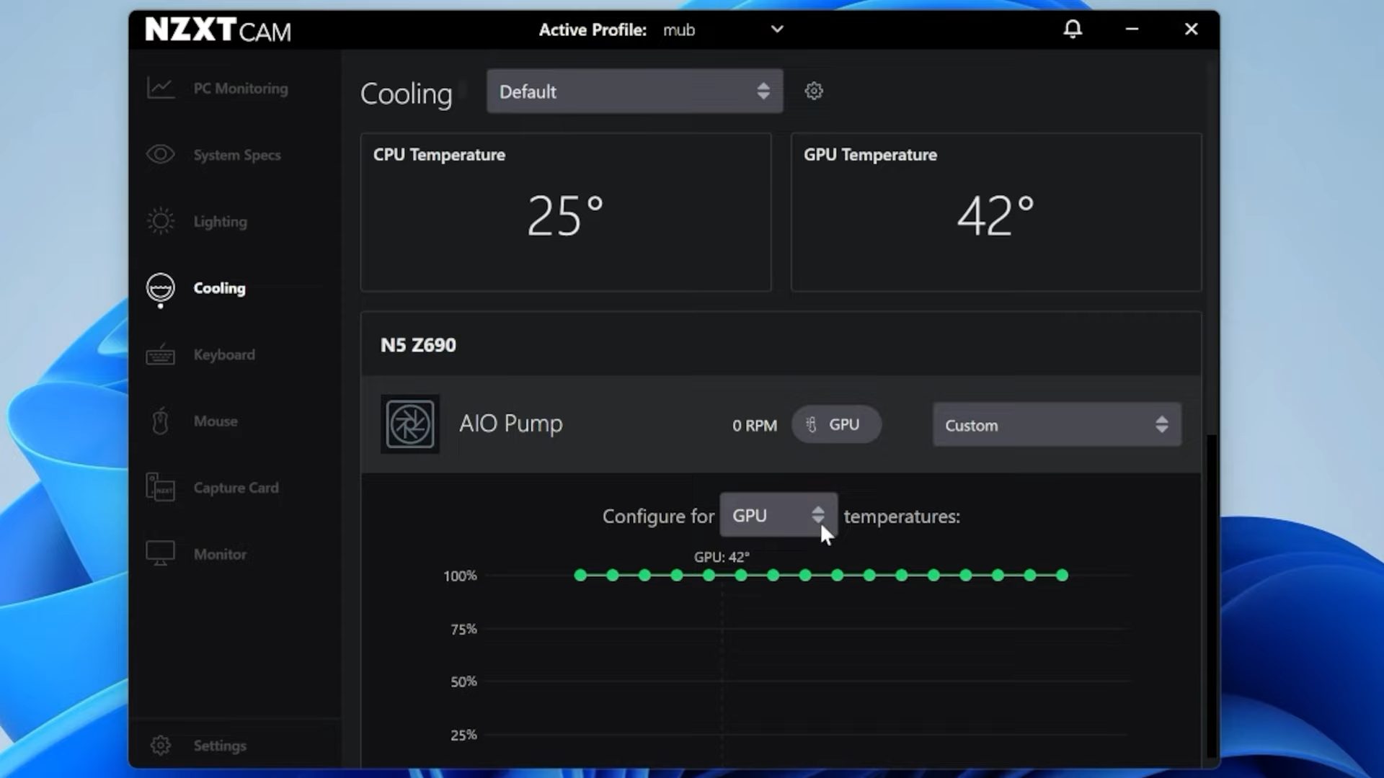Open cooling profile gear settings icon
Viewport: 1384px width, 778px height.
point(814,91)
